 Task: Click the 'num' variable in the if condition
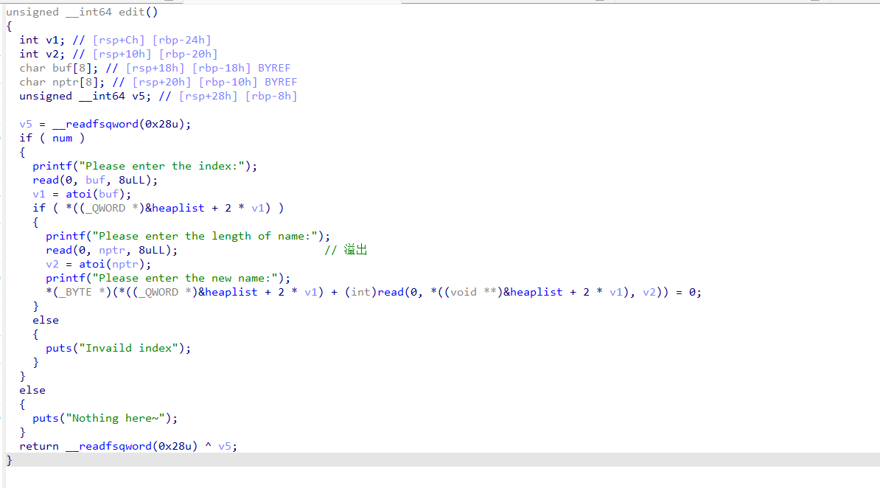[x=63, y=138]
